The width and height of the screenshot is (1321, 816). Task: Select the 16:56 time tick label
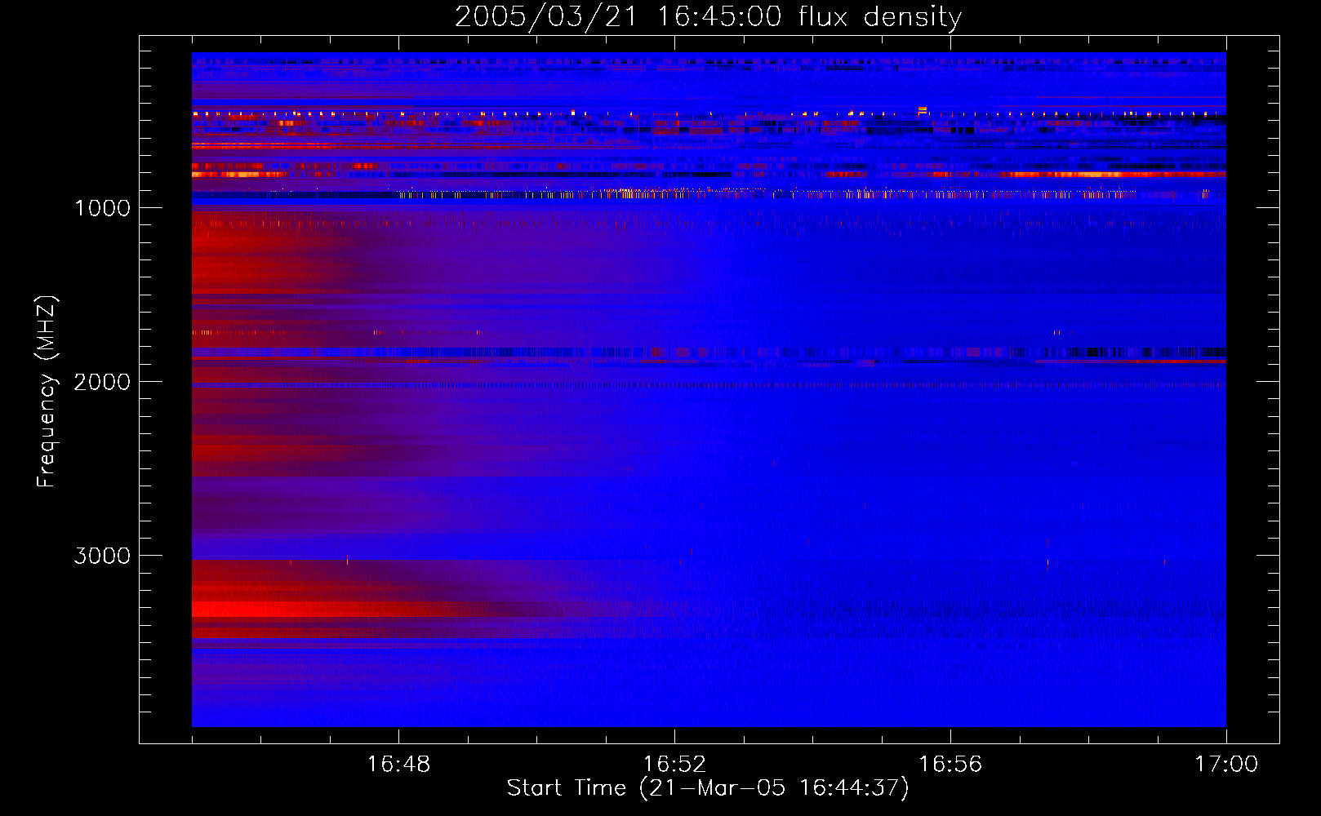tap(950, 765)
